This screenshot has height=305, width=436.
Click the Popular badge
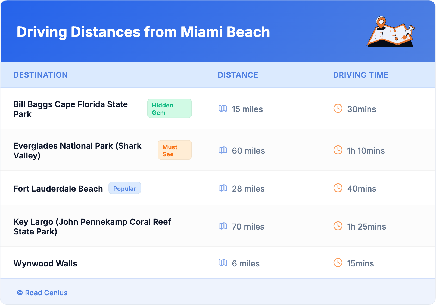tap(125, 188)
